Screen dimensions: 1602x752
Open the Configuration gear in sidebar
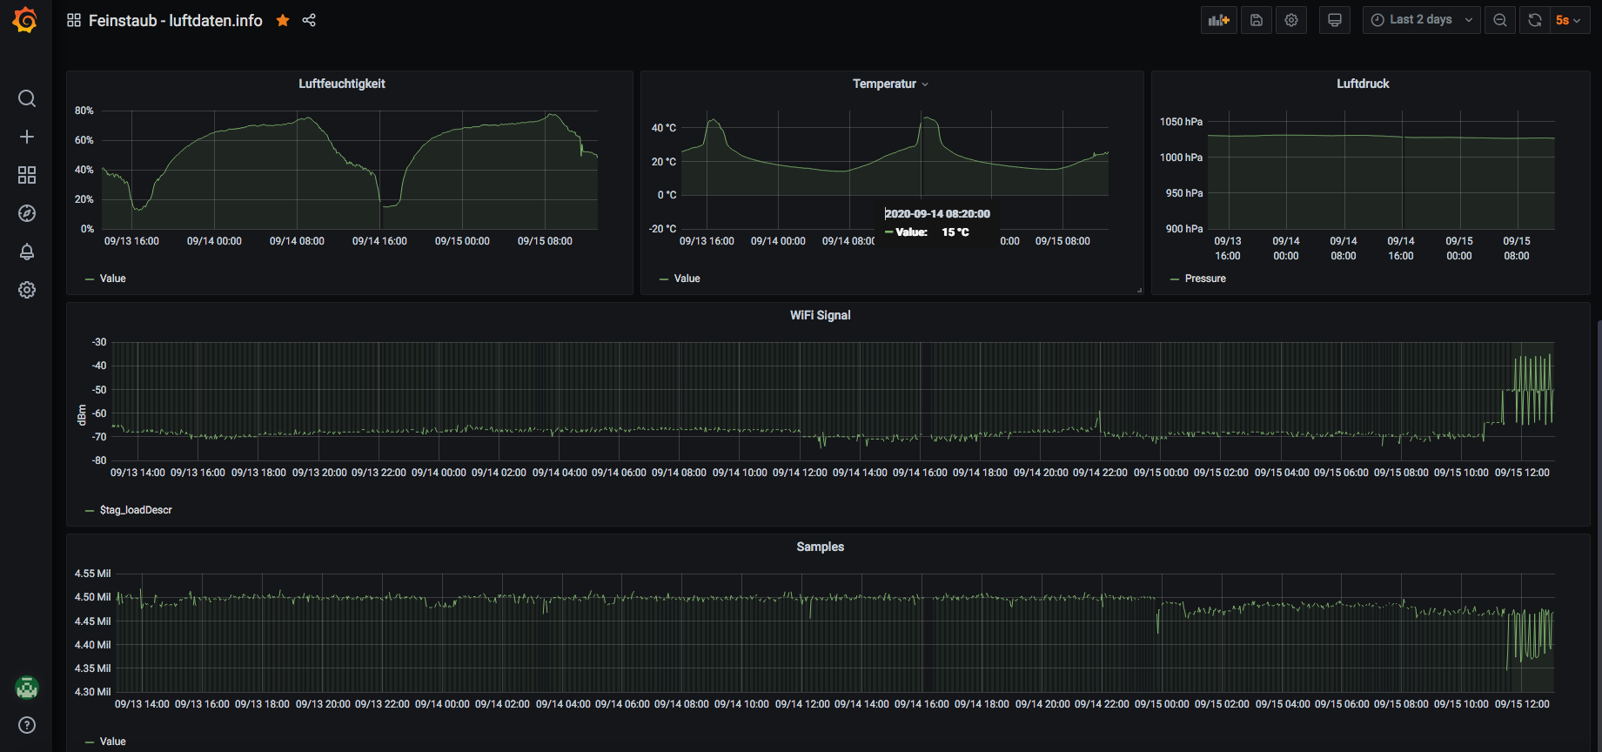coord(27,290)
